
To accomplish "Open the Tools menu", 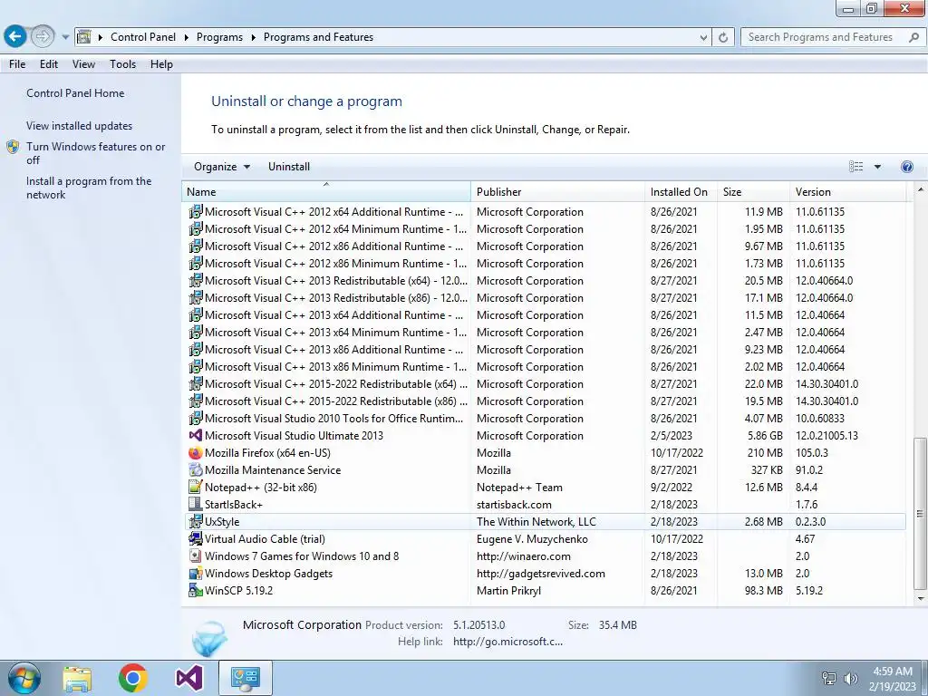I will [122, 64].
